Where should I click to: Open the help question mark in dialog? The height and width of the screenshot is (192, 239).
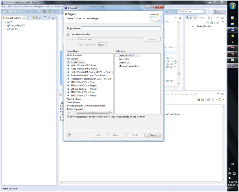coord(69,135)
